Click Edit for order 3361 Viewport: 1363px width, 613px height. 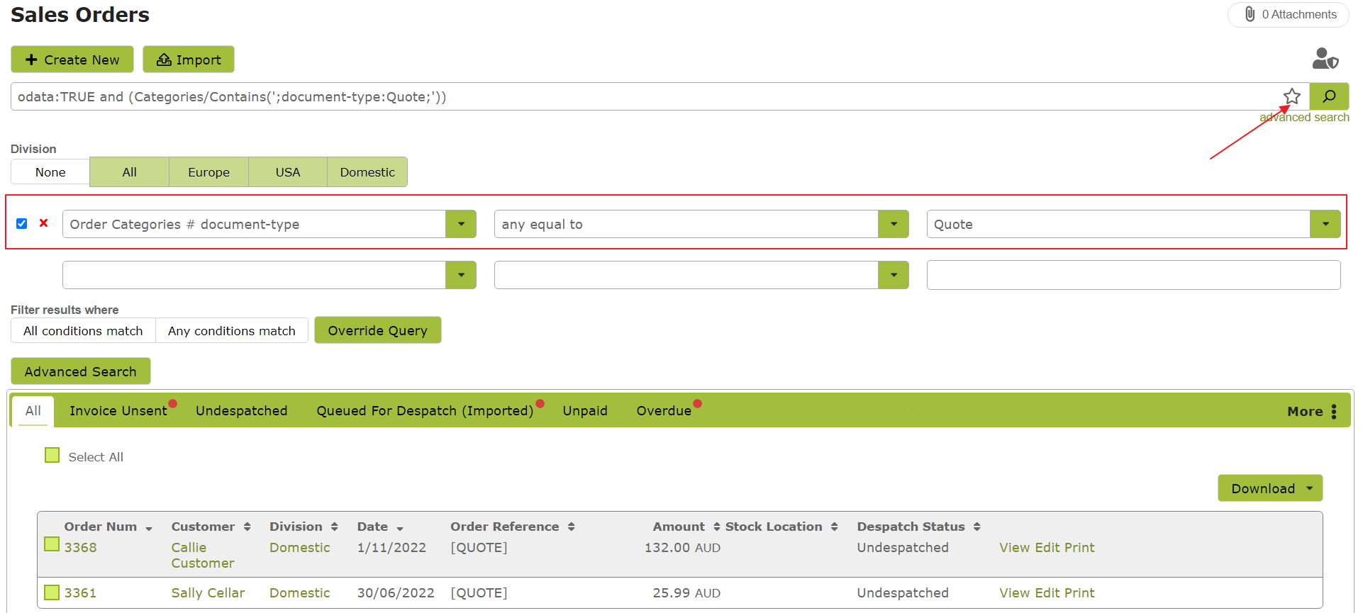(x=1047, y=593)
